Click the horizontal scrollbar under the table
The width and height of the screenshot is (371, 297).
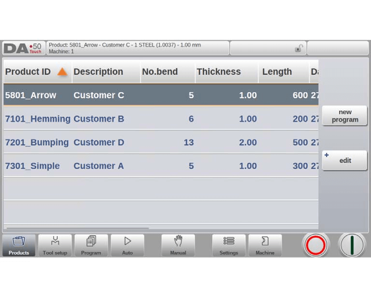(x=77, y=228)
